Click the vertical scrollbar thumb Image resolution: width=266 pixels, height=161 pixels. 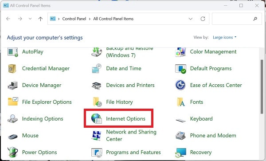[x=262, y=86]
